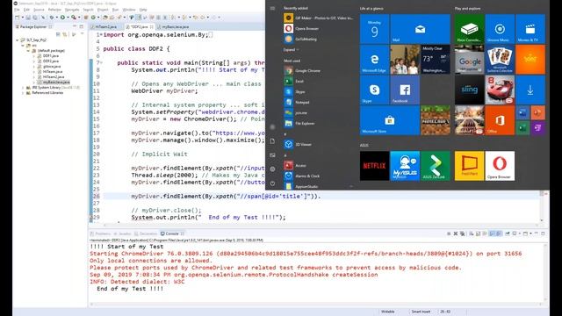Click the Movies & TV tile
Screen dimensions: 562x316
coord(530,29)
